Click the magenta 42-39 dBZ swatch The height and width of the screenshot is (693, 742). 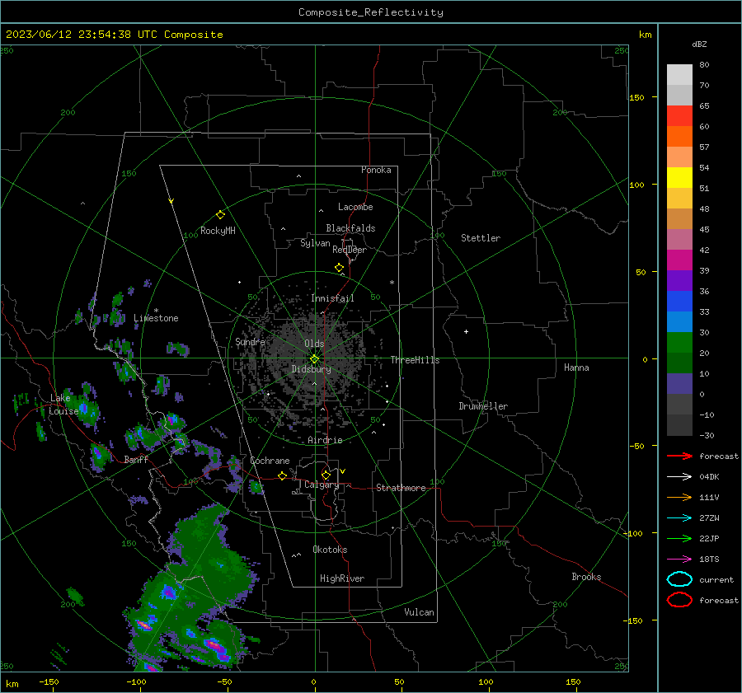point(679,260)
